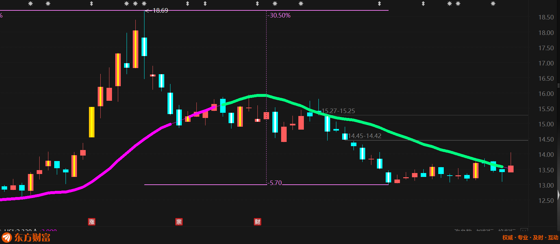Click the -30.50% decline label

(x=280, y=15)
